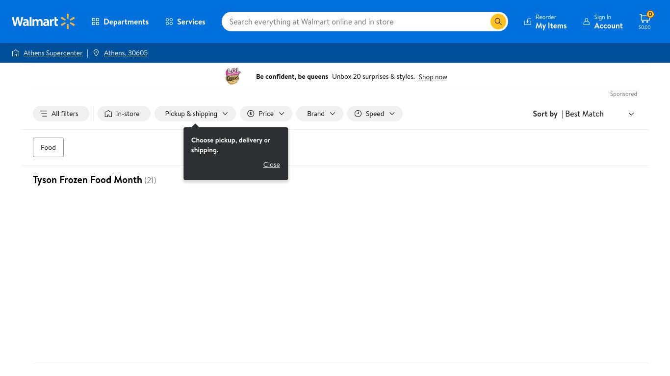Change the Athens, 30605 location
Image resolution: width=670 pixels, height=376 pixels.
pyautogui.click(x=126, y=53)
